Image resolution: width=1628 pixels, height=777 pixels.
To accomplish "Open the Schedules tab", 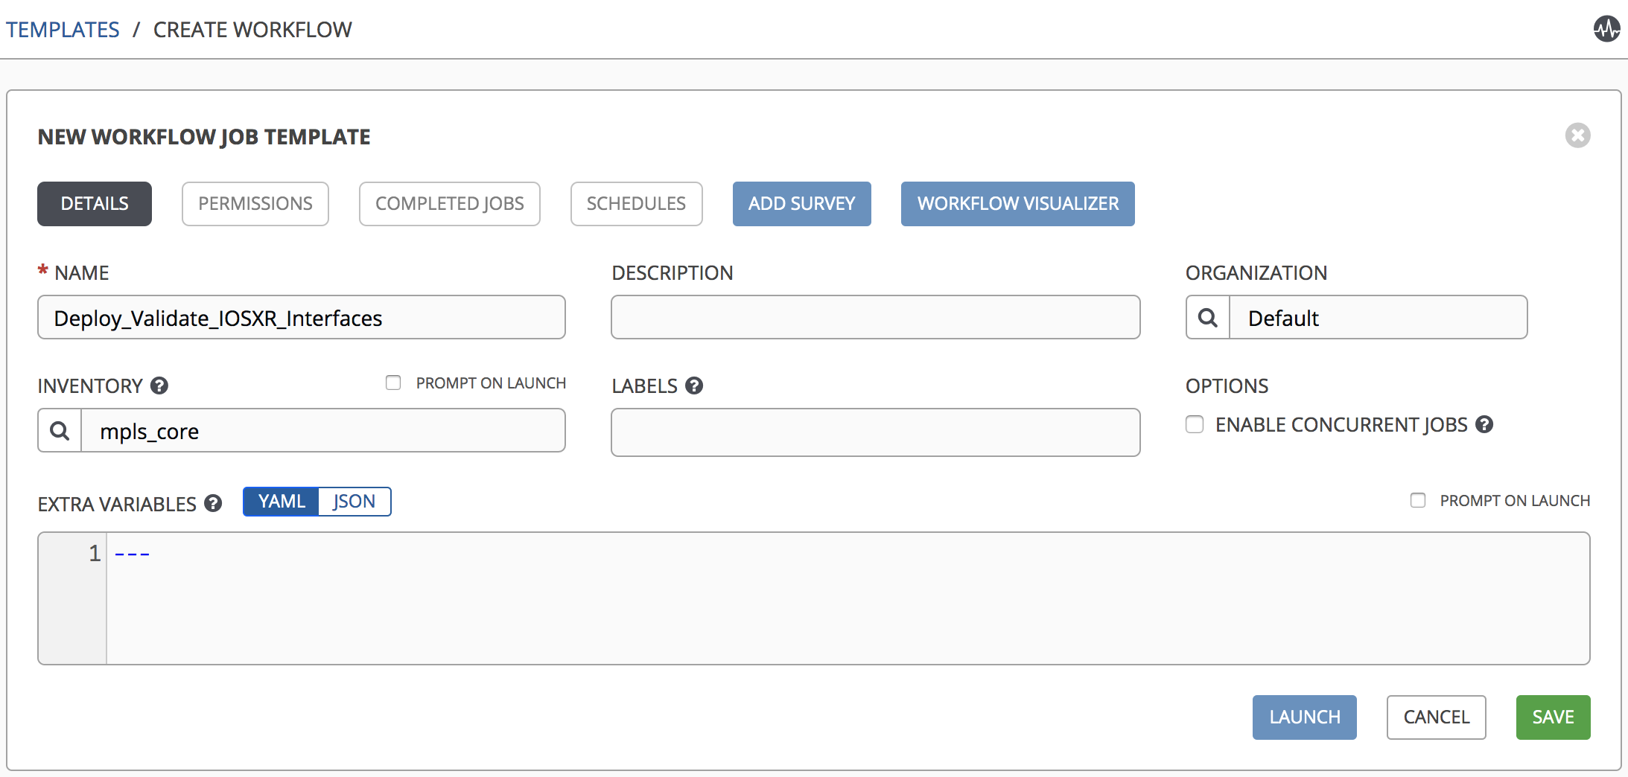I will (637, 204).
